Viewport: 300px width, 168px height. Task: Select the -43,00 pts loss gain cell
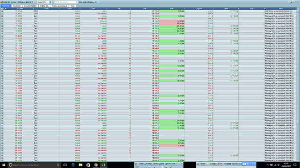172,21
